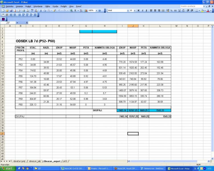Merge and center cells icon

(163, 11)
